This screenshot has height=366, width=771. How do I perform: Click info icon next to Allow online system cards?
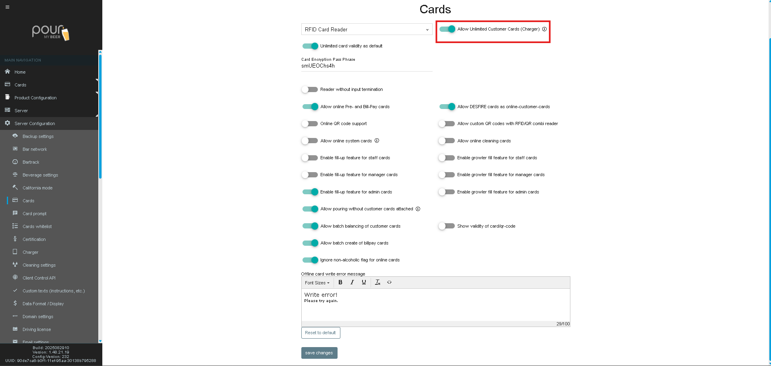pos(377,141)
